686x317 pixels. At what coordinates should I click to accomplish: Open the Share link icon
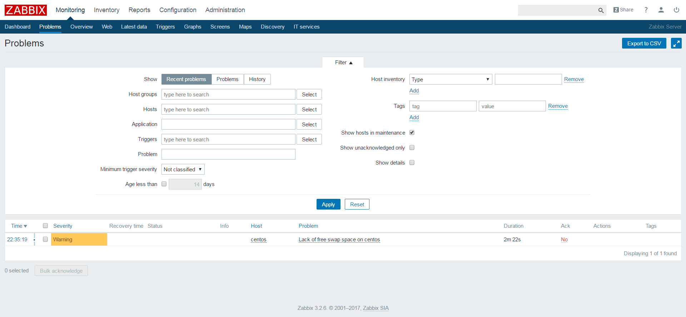coord(623,10)
